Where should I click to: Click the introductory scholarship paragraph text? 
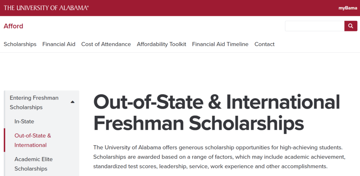coord(219,157)
